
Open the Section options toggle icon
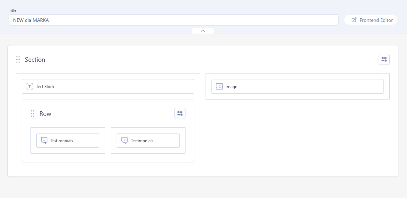384,60
